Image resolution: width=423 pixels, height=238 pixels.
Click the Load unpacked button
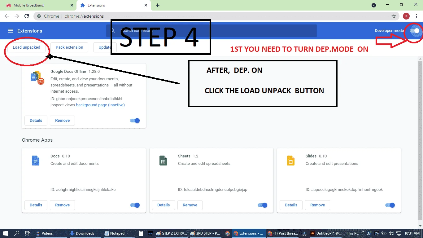pos(27,47)
